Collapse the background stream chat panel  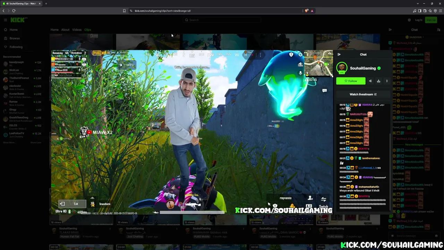point(390,30)
